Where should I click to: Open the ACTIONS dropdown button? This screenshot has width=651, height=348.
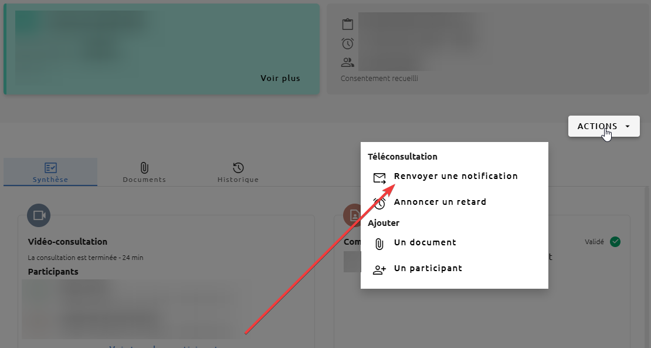tap(603, 126)
